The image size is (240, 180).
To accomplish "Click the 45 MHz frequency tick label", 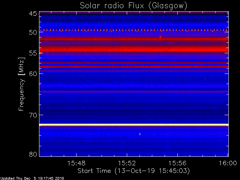I will (x=33, y=13).
